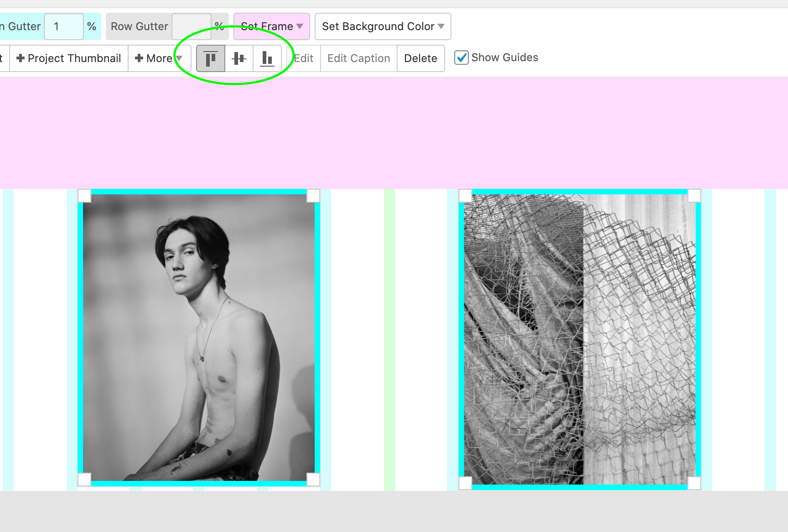The width and height of the screenshot is (788, 532).
Task: Click the plus icon on Project Thumbnail
Action: (x=21, y=58)
